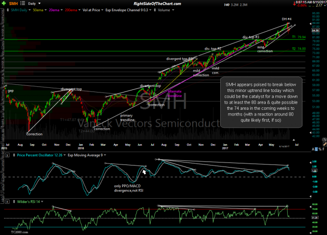The width and height of the screenshot is (327, 235).
Task: Click the white arrow annotation on oscillator
Action: (x=145, y=172)
